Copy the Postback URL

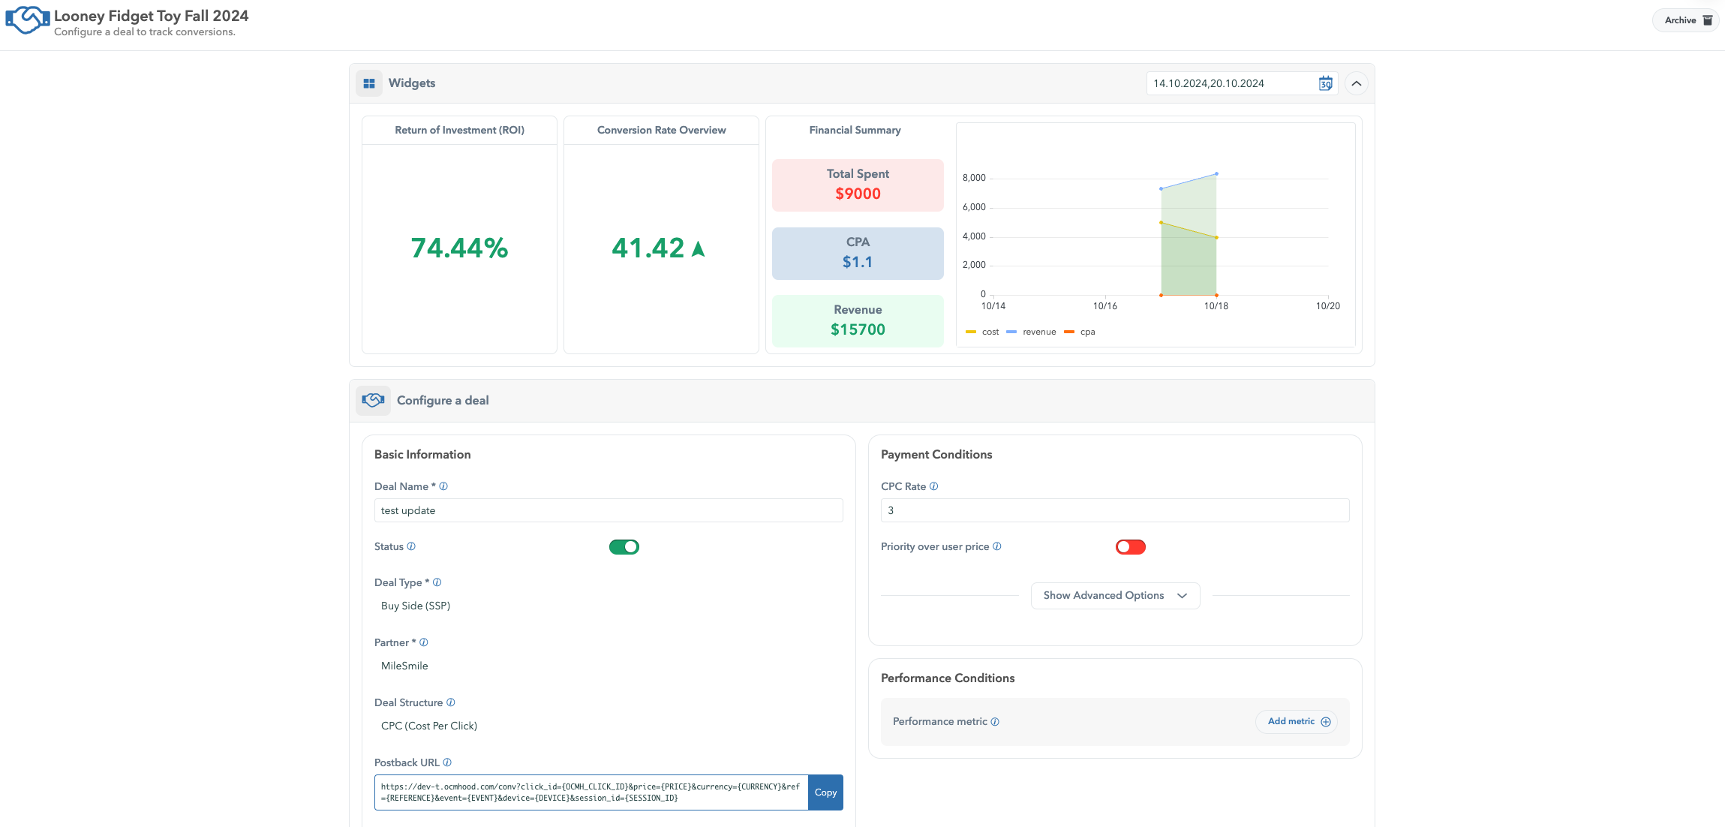point(825,792)
